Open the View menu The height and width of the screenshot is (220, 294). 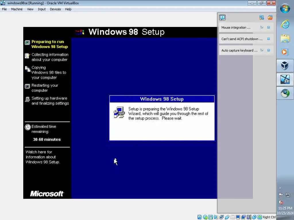point(30,9)
